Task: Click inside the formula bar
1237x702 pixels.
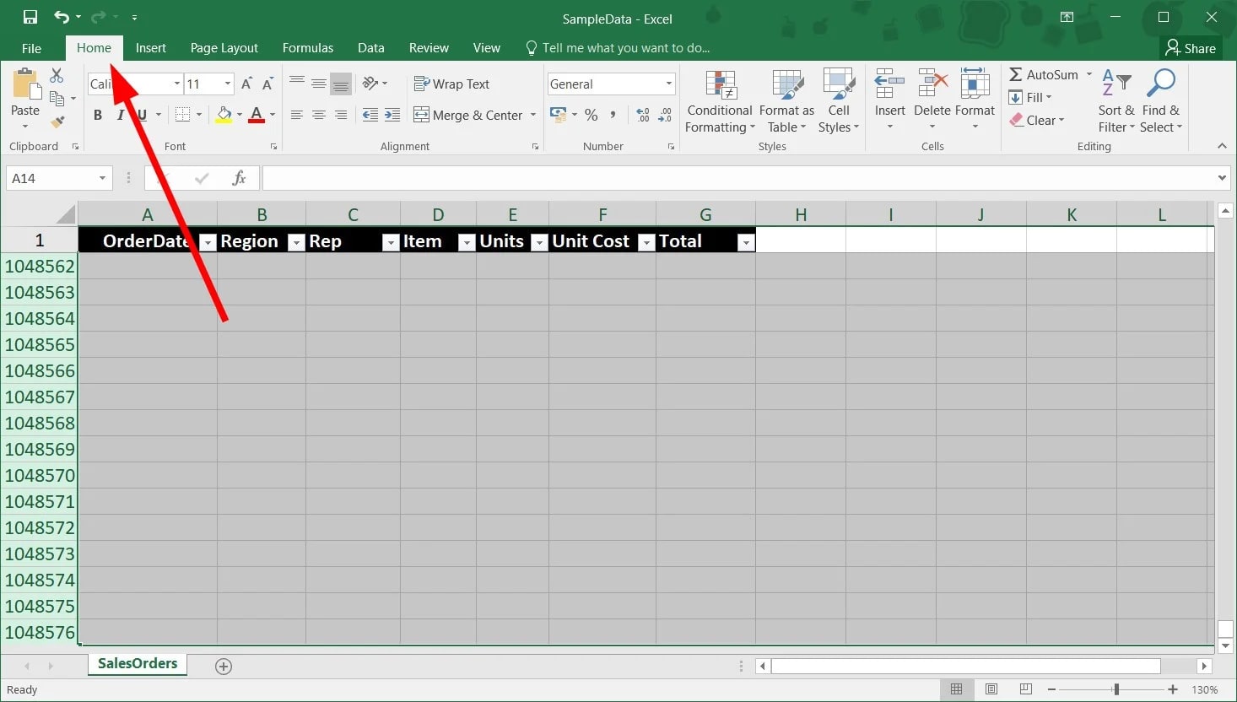Action: (591, 177)
